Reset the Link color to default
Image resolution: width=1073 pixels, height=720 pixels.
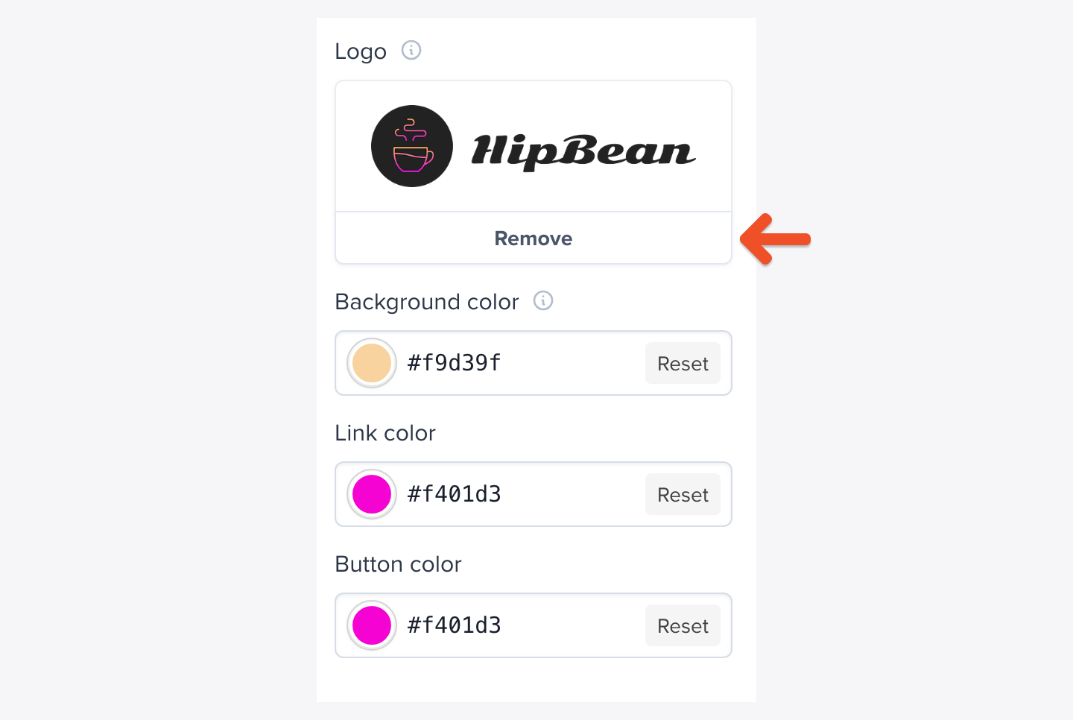coord(682,494)
